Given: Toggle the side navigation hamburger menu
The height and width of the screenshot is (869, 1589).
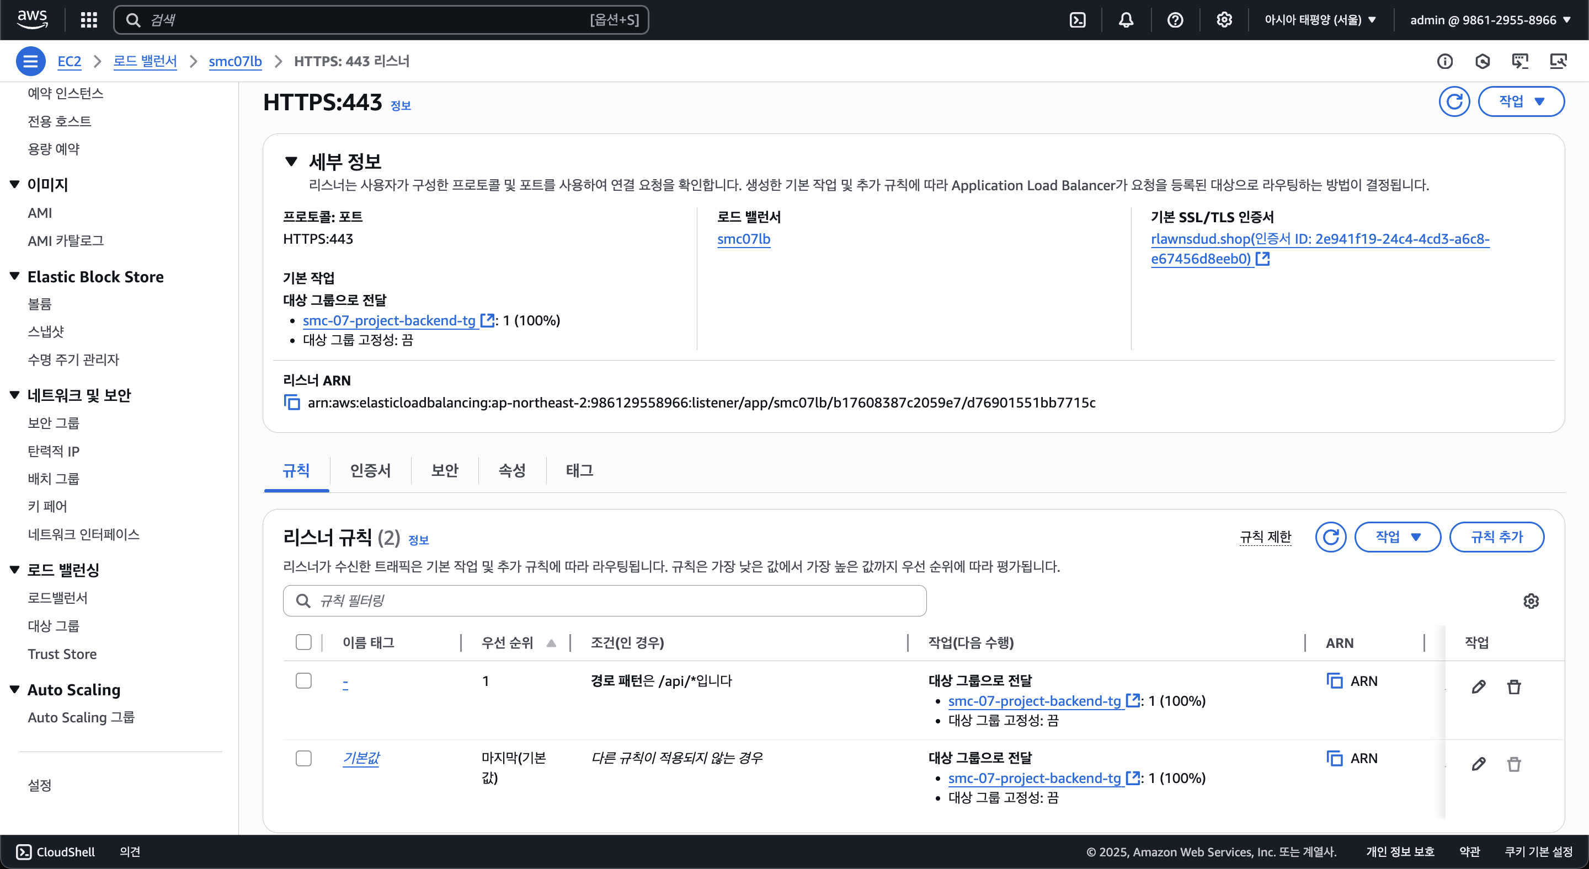Looking at the screenshot, I should click(30, 61).
